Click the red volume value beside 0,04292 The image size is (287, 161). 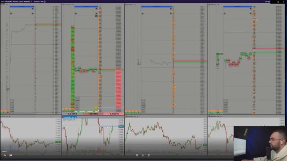coord(93,114)
